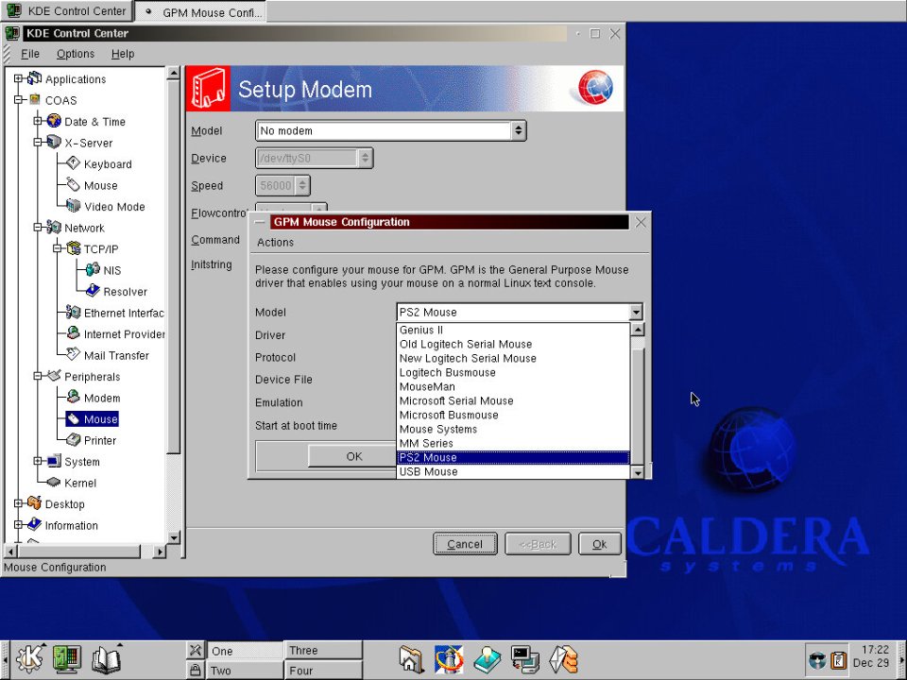Open the File menu
907x680 pixels.
pos(29,54)
